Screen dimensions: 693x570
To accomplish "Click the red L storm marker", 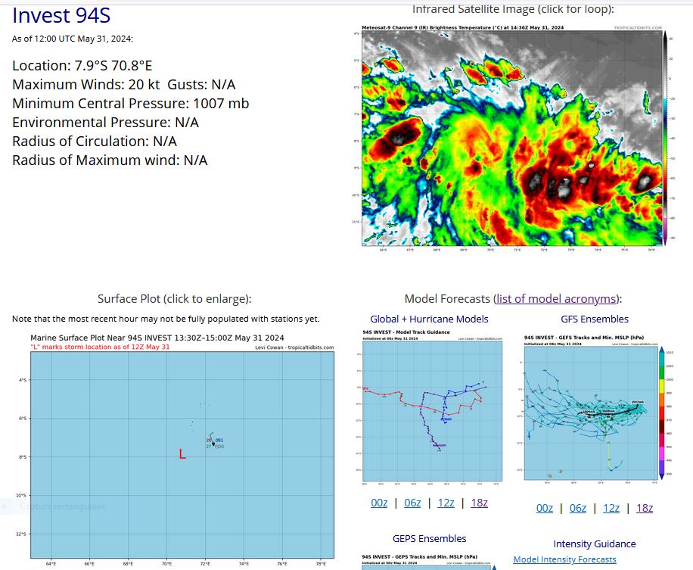I will tap(182, 454).
